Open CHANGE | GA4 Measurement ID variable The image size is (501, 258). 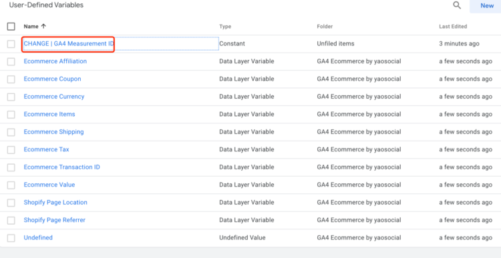[x=69, y=44]
